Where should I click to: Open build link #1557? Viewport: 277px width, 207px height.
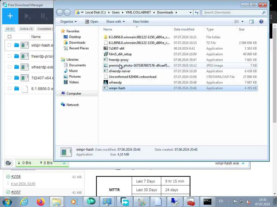coord(16,192)
